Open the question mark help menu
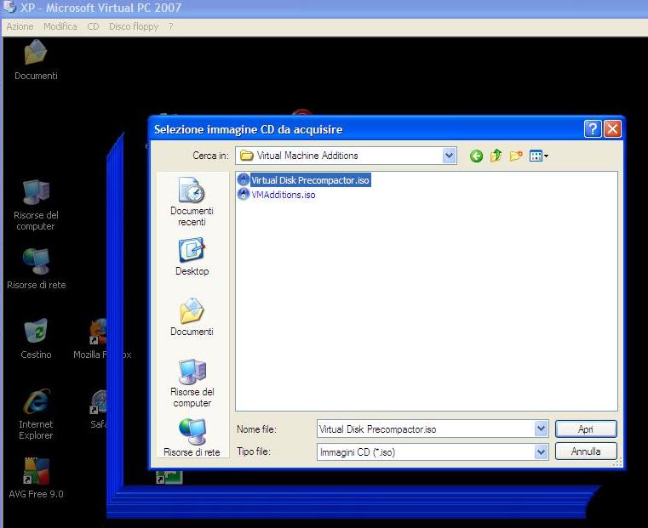Image resolution: width=648 pixels, height=528 pixels. pos(170,26)
